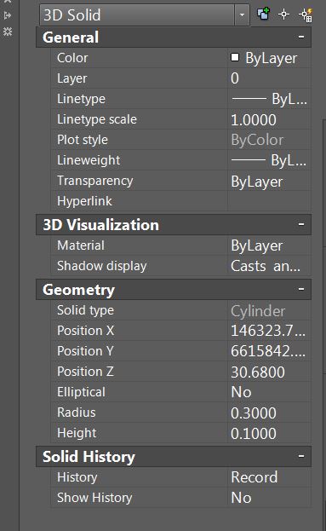Click the empty Hyperlink value field
This screenshot has height=531, width=326.
tap(269, 201)
